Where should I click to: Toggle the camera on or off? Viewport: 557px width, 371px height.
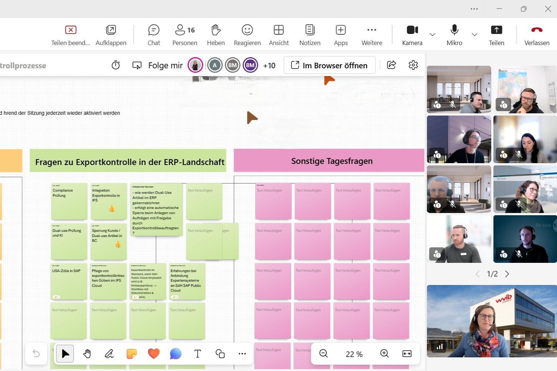point(412,35)
